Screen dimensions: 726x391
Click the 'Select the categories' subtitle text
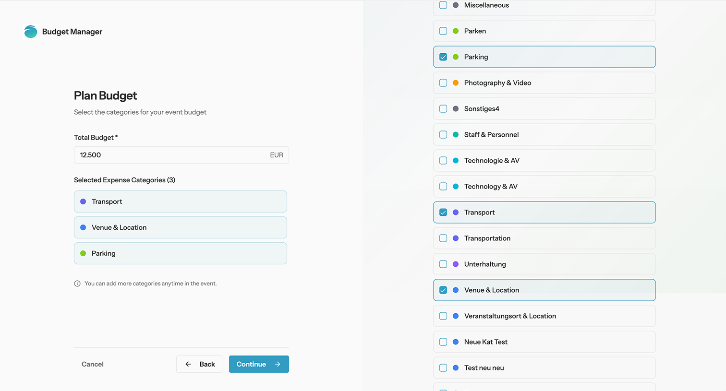(140, 112)
